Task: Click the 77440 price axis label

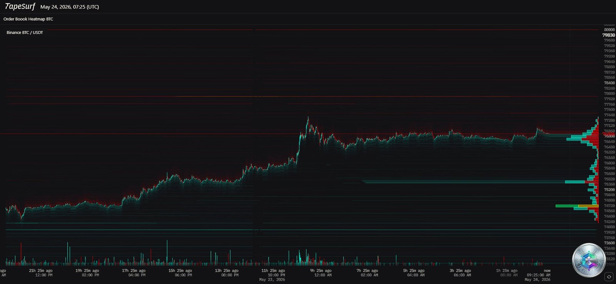Action: tap(609, 115)
